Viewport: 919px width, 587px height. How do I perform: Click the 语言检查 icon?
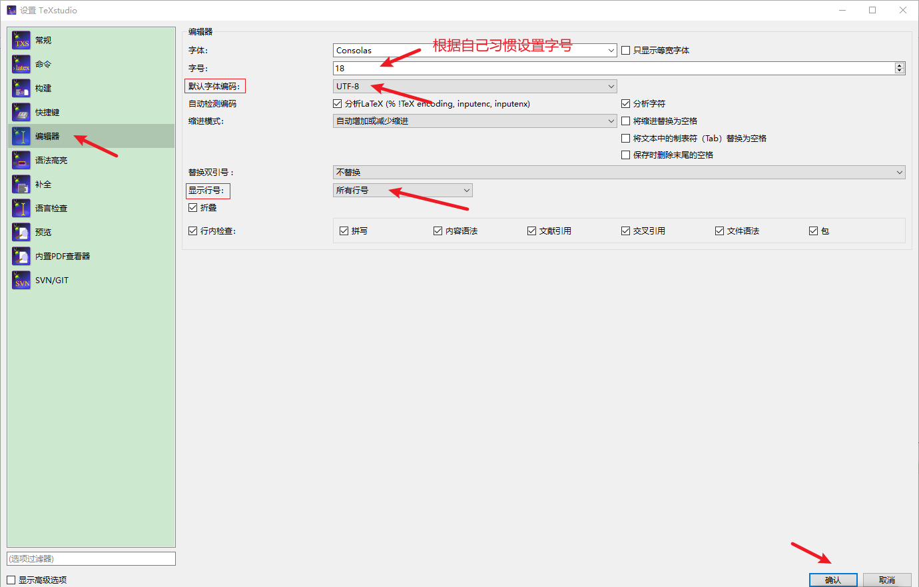pyautogui.click(x=21, y=208)
